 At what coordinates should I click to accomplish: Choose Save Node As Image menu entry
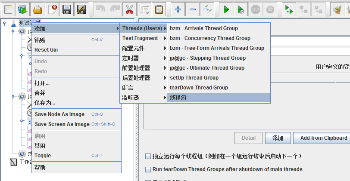click(x=62, y=114)
